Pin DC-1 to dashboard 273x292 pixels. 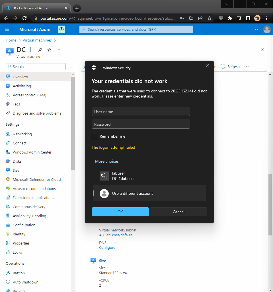click(x=40, y=50)
